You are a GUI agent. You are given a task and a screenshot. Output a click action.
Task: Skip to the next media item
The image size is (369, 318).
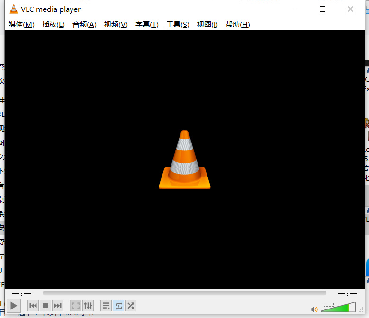[x=58, y=306]
